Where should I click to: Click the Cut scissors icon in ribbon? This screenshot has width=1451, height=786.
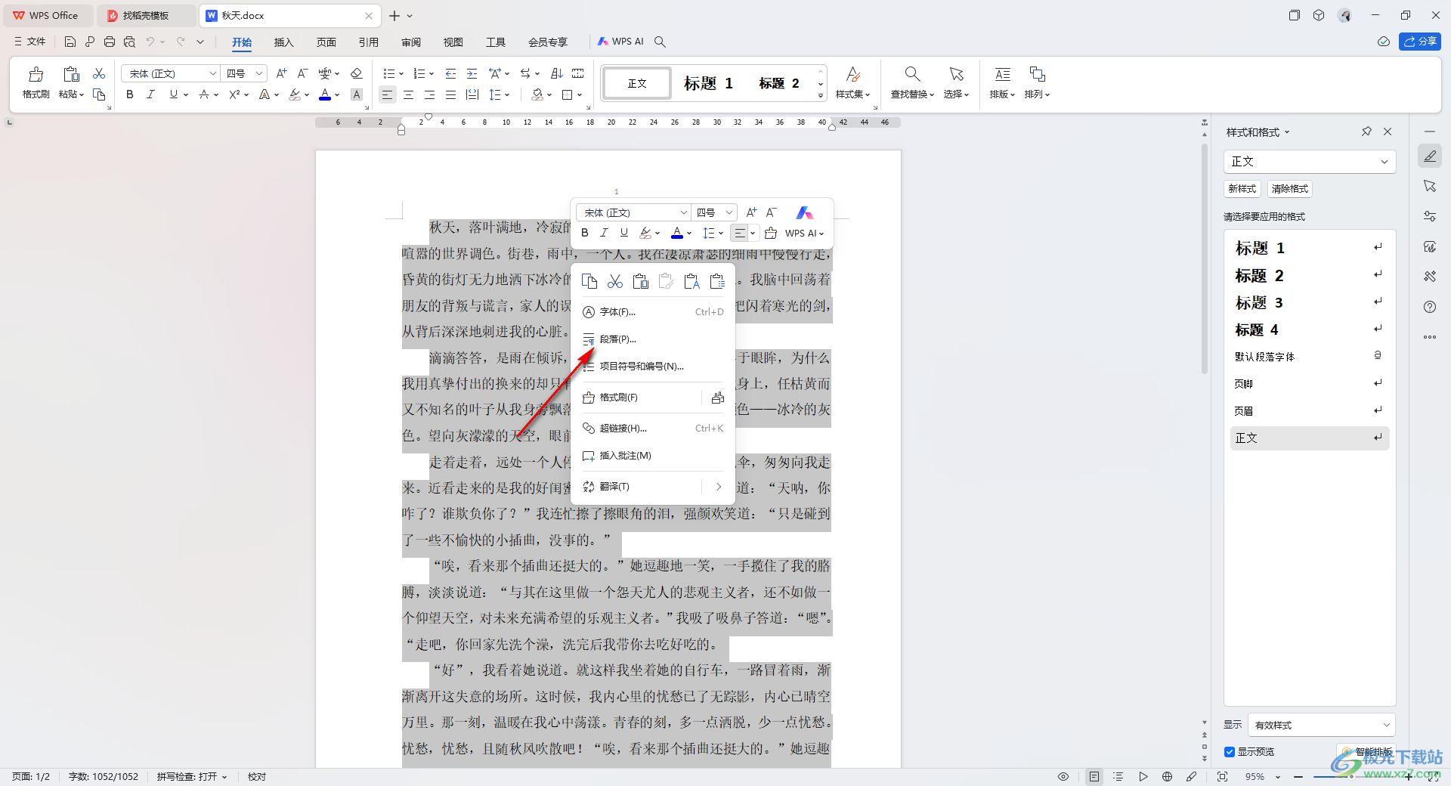[x=99, y=73]
